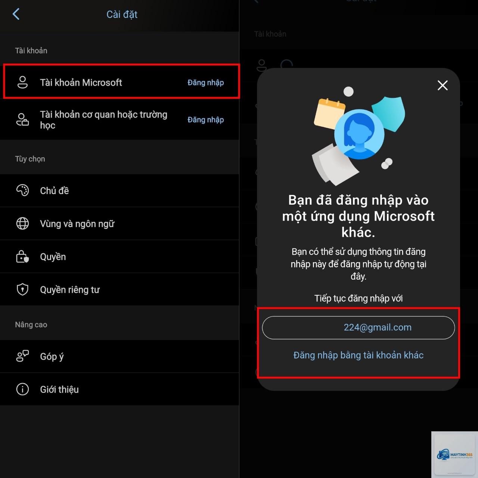Click the Tài khoản section header in the left panel
Screen dimensions: 478x478
click(x=31, y=50)
